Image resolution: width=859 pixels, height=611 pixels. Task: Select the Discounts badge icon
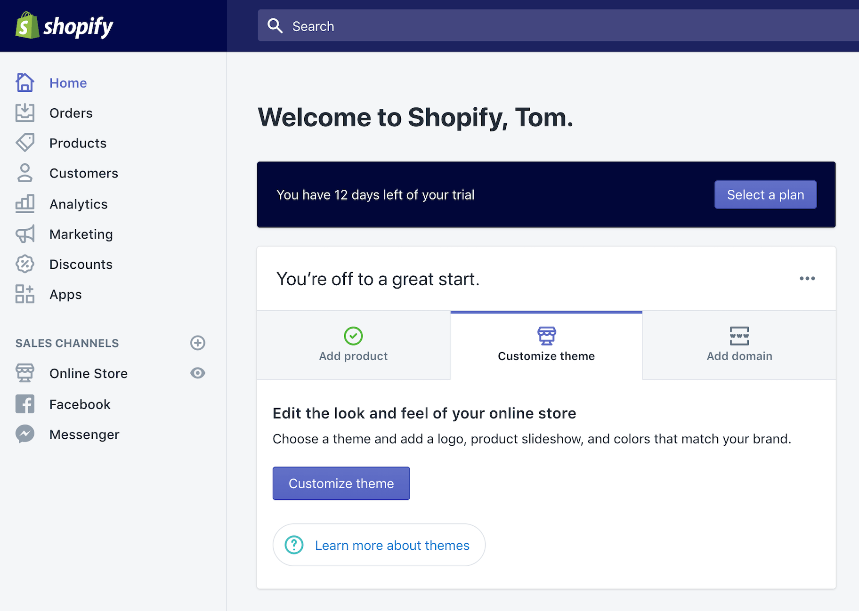(x=24, y=264)
